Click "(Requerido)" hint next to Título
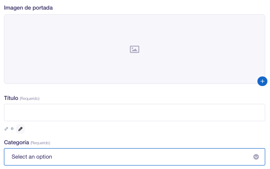The height and width of the screenshot is (169, 270). tap(30, 99)
